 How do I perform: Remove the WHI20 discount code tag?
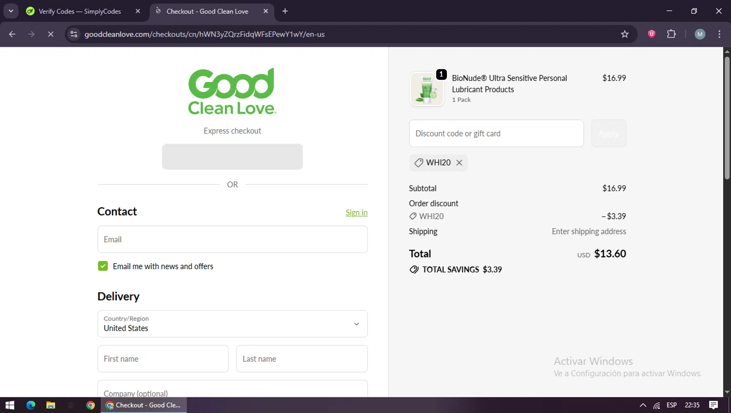(459, 163)
